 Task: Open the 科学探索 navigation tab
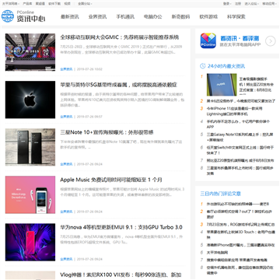236,17
